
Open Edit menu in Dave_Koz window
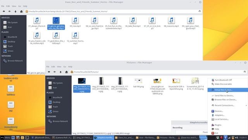pos(8,6)
